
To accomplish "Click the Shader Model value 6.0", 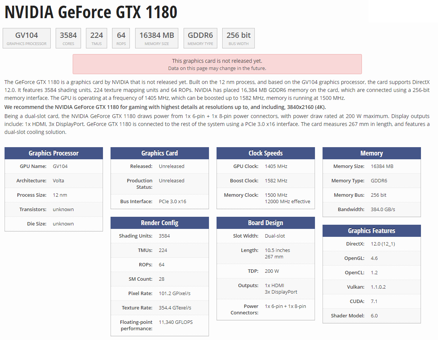I will tap(374, 316).
